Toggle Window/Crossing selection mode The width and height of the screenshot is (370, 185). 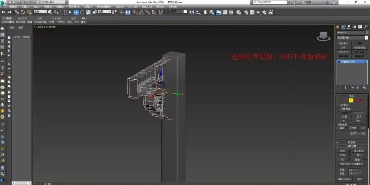point(69,12)
